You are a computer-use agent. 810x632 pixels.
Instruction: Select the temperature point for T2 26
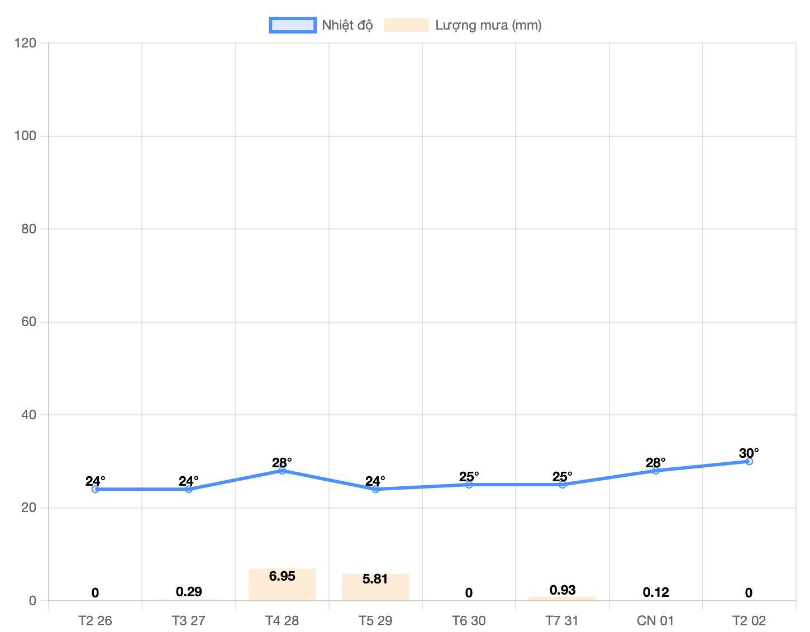pos(96,489)
